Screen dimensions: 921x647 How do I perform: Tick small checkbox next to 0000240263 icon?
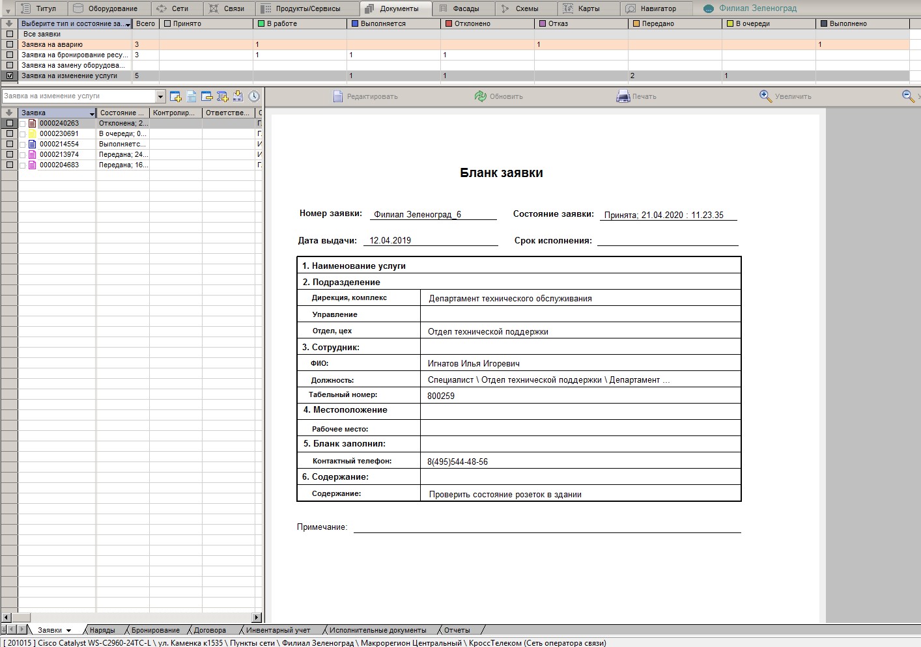(23, 124)
